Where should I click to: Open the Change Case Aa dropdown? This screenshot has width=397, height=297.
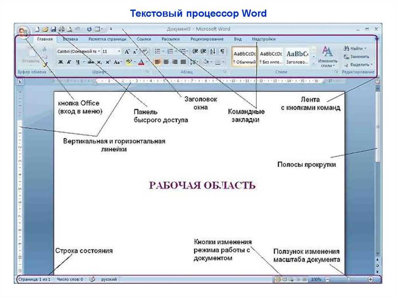[117, 62]
